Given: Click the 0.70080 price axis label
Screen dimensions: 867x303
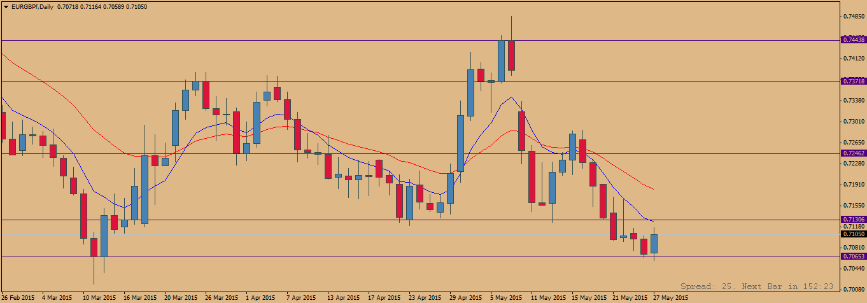Looking at the screenshot, I should 854,289.
